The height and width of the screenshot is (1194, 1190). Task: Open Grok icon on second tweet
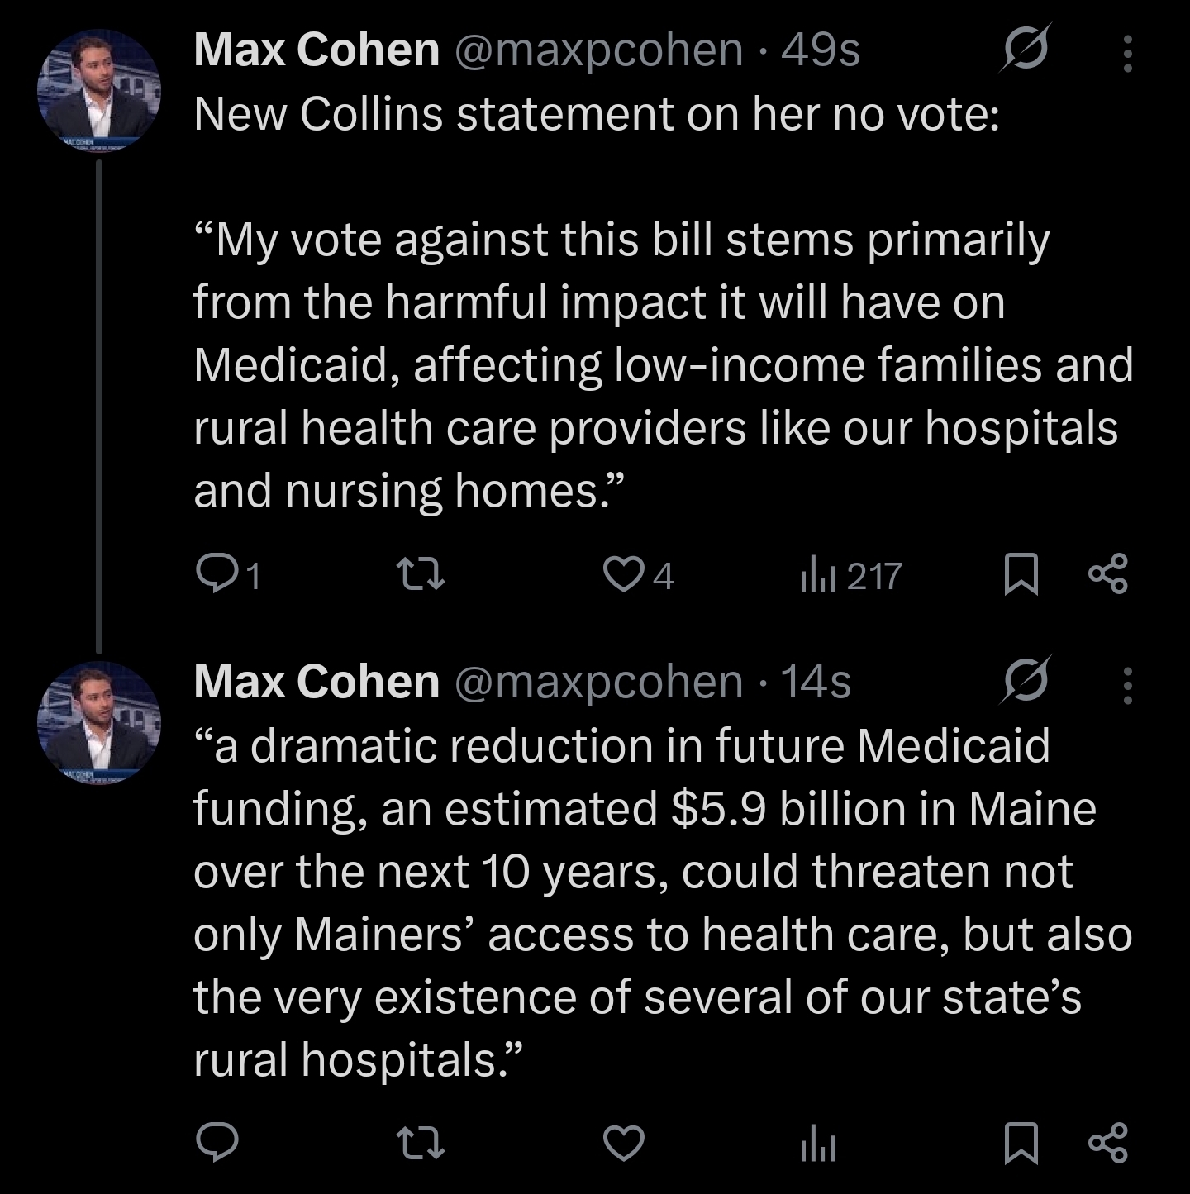1026,679
